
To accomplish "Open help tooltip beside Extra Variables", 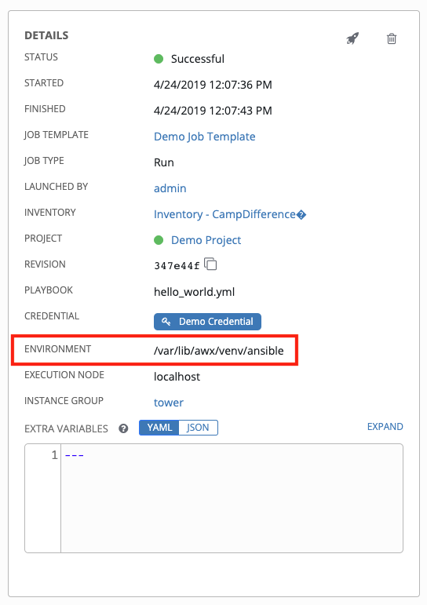I will coord(123,428).
